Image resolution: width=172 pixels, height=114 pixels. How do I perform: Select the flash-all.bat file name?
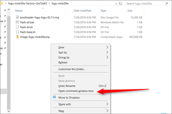(27, 22)
